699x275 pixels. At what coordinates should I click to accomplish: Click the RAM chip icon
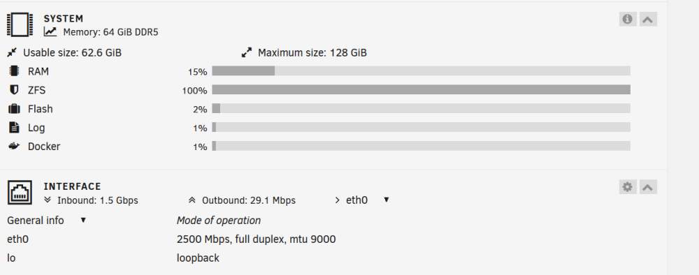coord(14,71)
